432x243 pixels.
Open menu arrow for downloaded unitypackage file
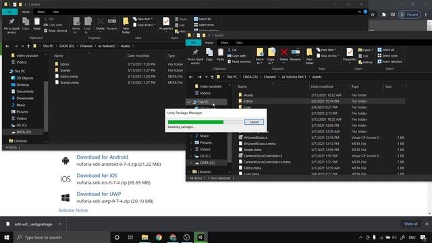tap(60, 224)
